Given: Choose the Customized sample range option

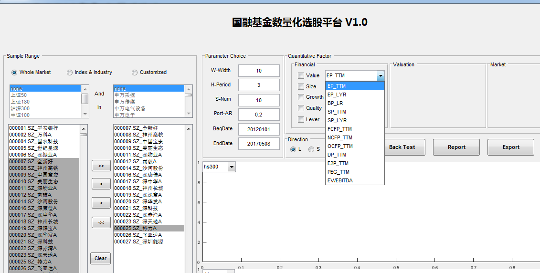Looking at the screenshot, I should (135, 72).
